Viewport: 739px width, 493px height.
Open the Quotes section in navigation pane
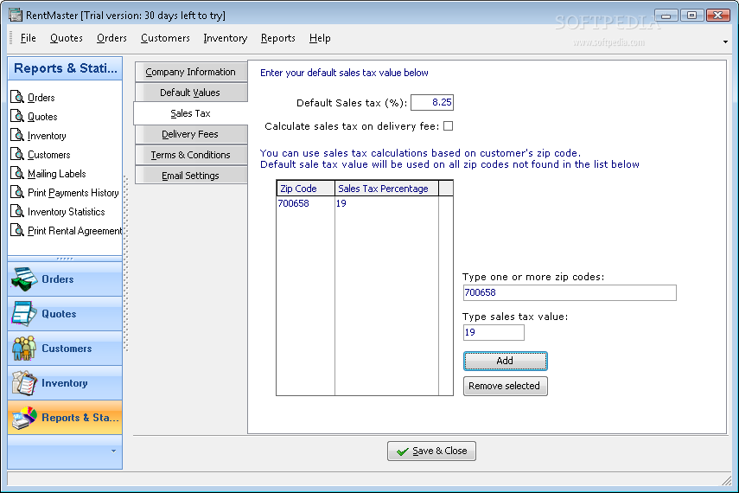coord(65,314)
